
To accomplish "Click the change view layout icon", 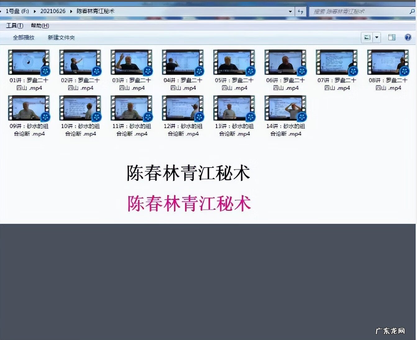I will coord(368,37).
